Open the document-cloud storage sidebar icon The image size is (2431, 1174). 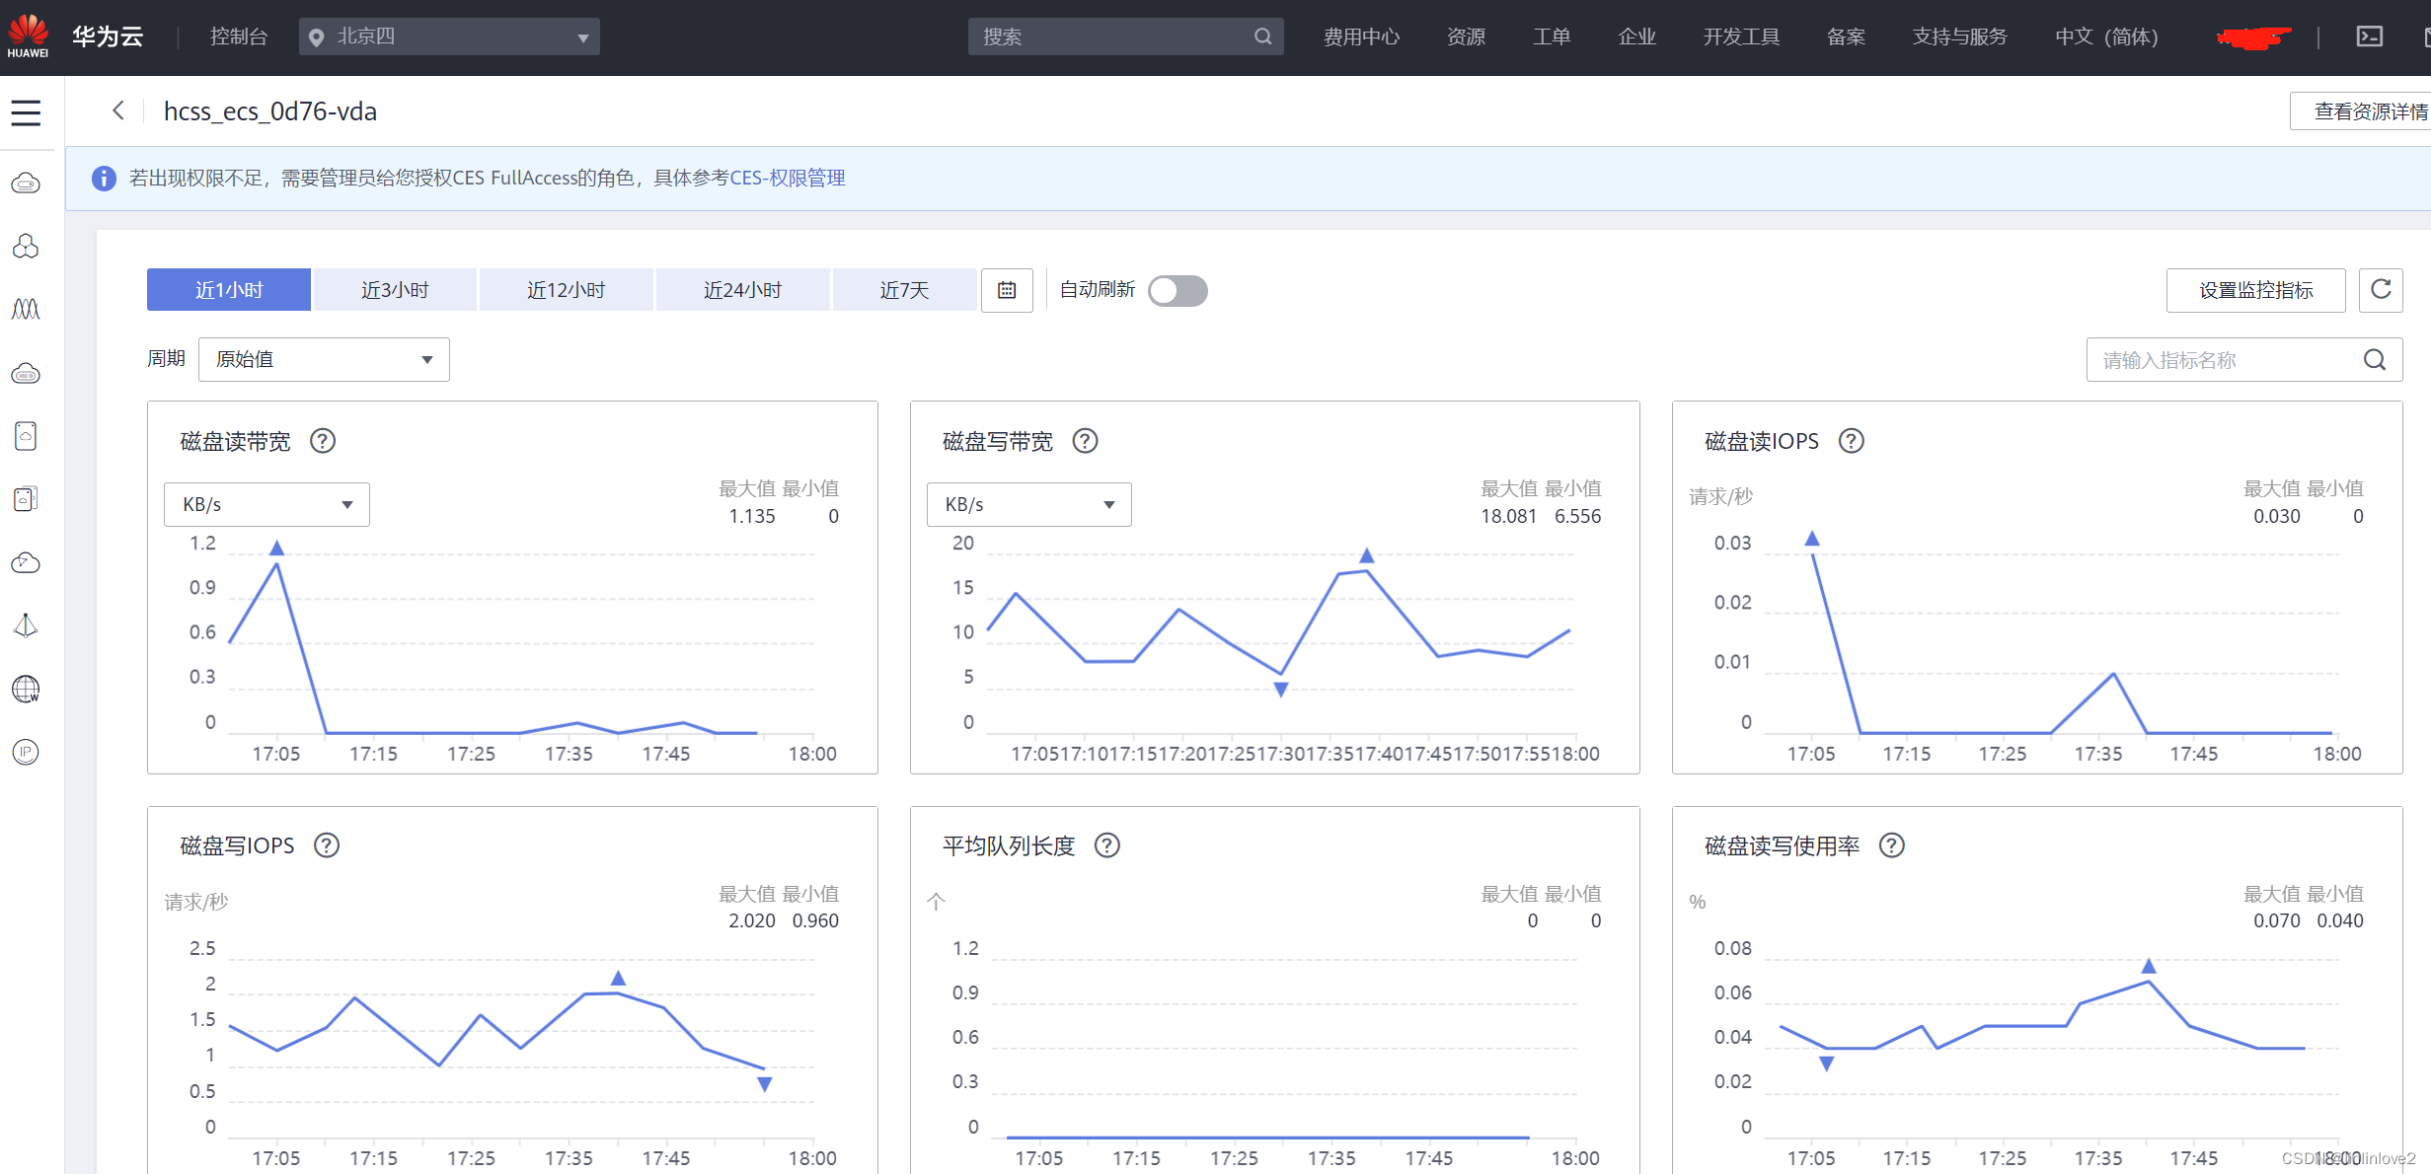26,436
